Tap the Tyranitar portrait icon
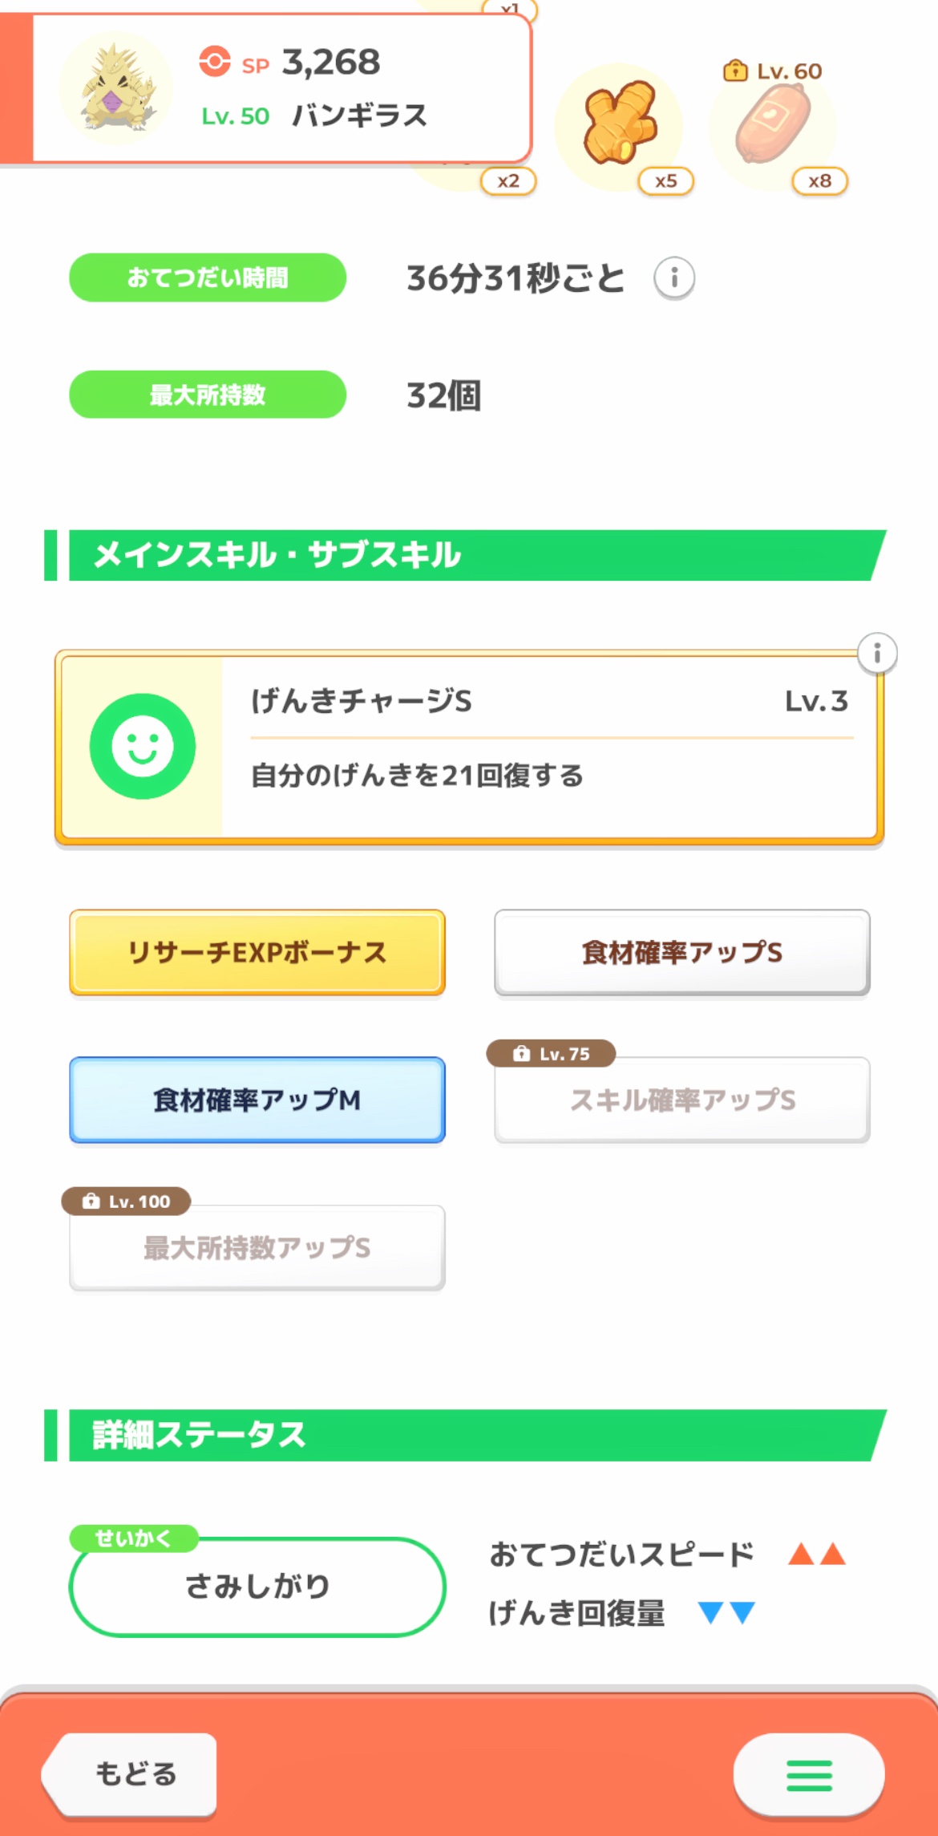The width and height of the screenshot is (938, 1836). 116,89
